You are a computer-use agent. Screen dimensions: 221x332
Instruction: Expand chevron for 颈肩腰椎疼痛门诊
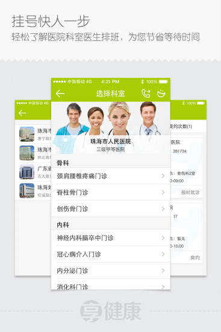(163, 176)
